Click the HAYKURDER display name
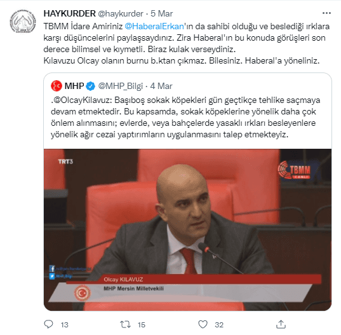This screenshot has width=341, height=335. [70, 13]
